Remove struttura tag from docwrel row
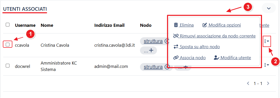The width and height of the screenshot is (280, 98). click(167, 67)
